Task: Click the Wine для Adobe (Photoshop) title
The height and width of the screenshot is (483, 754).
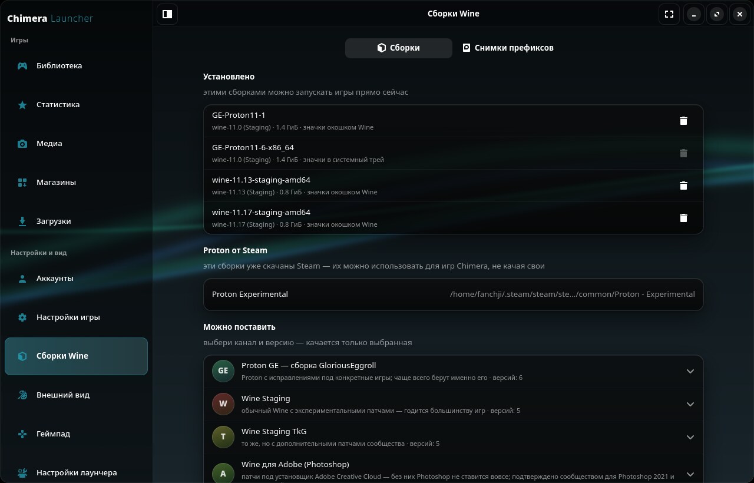Action: coord(295,465)
